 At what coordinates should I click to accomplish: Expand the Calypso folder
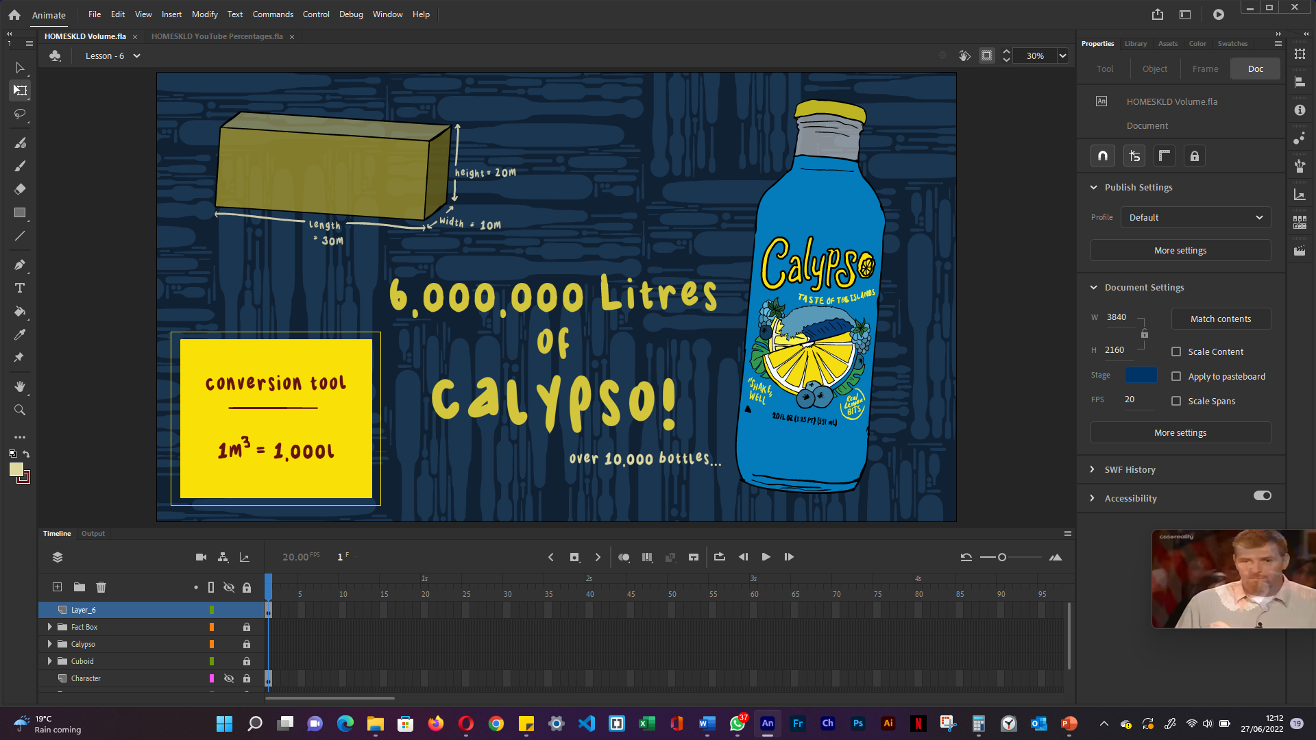coord(49,644)
